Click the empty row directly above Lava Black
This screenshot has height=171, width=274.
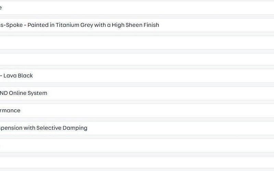(x=137, y=59)
